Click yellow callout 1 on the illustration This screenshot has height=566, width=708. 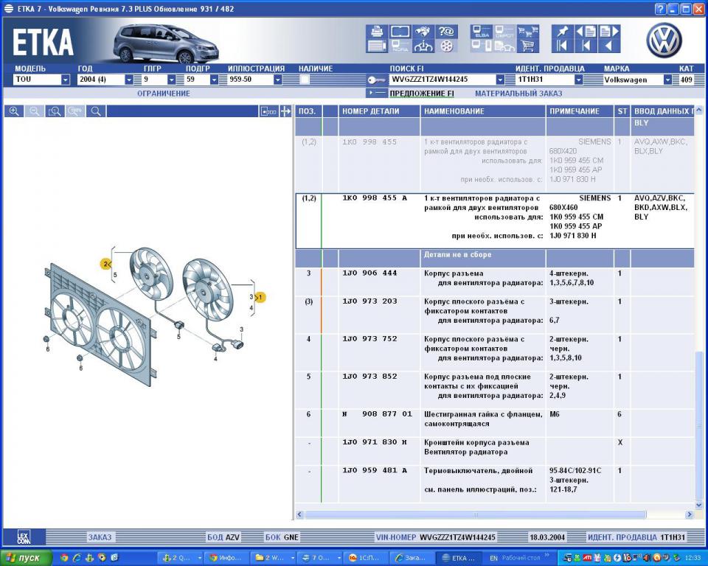[x=260, y=298]
